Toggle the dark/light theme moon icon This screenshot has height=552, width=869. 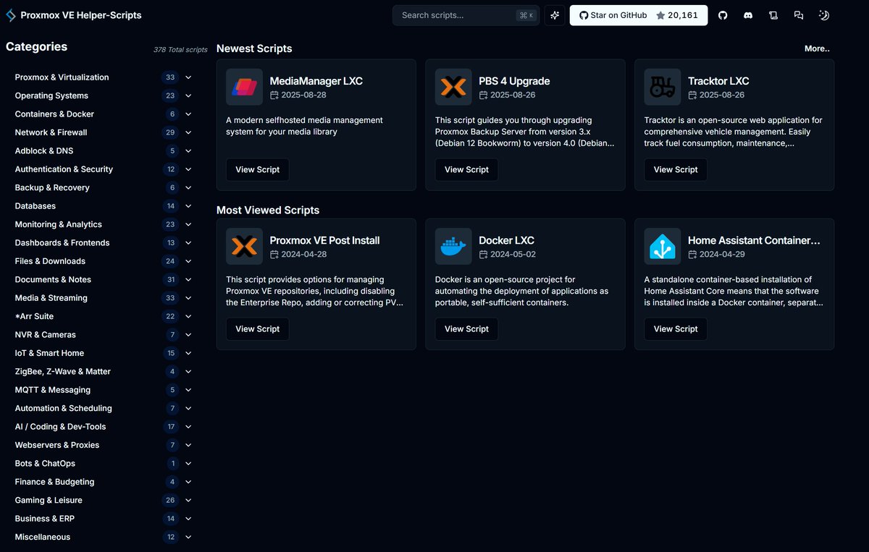824,15
